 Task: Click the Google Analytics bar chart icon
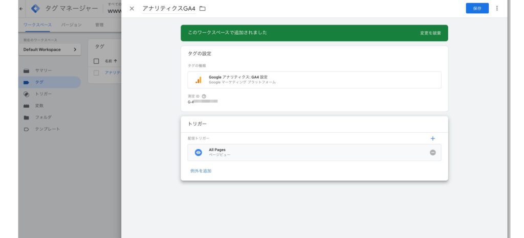pos(199,80)
